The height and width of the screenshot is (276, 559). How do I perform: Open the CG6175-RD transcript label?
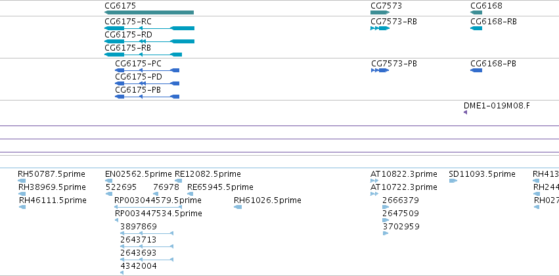[128, 35]
